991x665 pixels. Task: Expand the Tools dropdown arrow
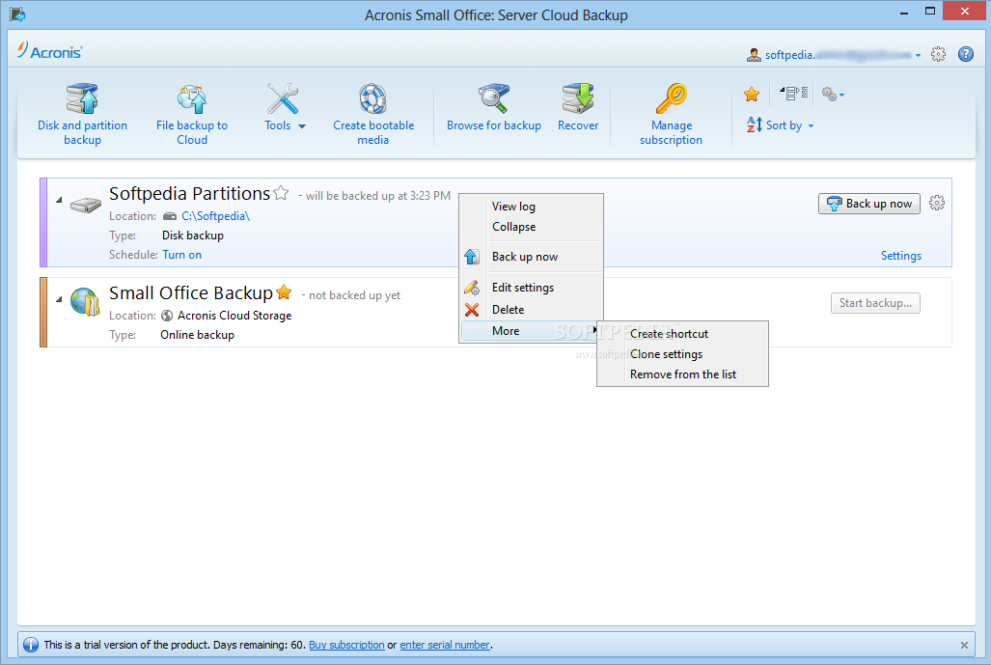[x=302, y=125]
